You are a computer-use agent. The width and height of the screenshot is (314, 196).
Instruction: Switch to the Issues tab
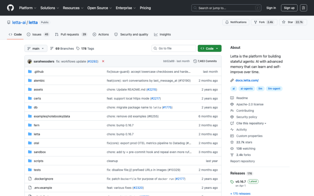click(x=38, y=34)
